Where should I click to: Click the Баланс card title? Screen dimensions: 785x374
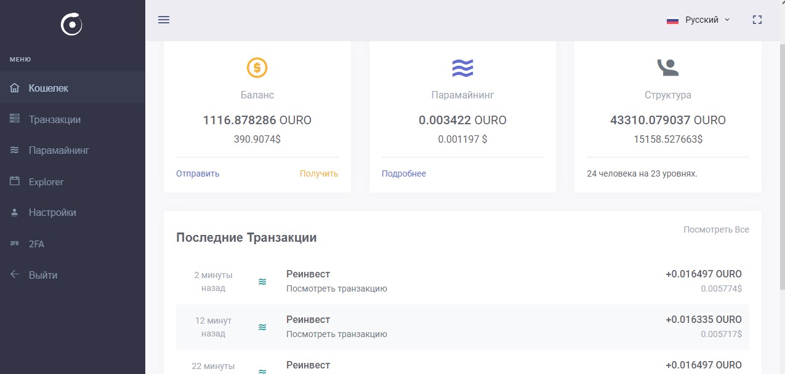pyautogui.click(x=257, y=95)
